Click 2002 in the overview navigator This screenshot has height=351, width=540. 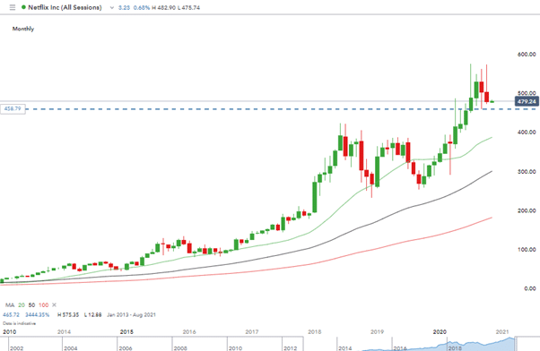16,348
